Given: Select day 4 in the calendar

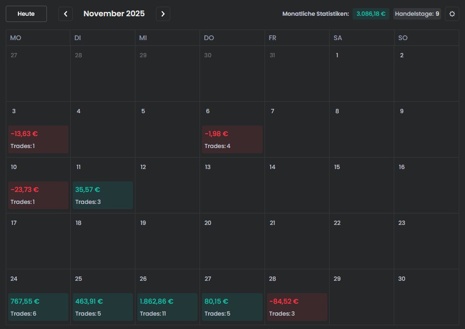Looking at the screenshot, I should (x=103, y=129).
